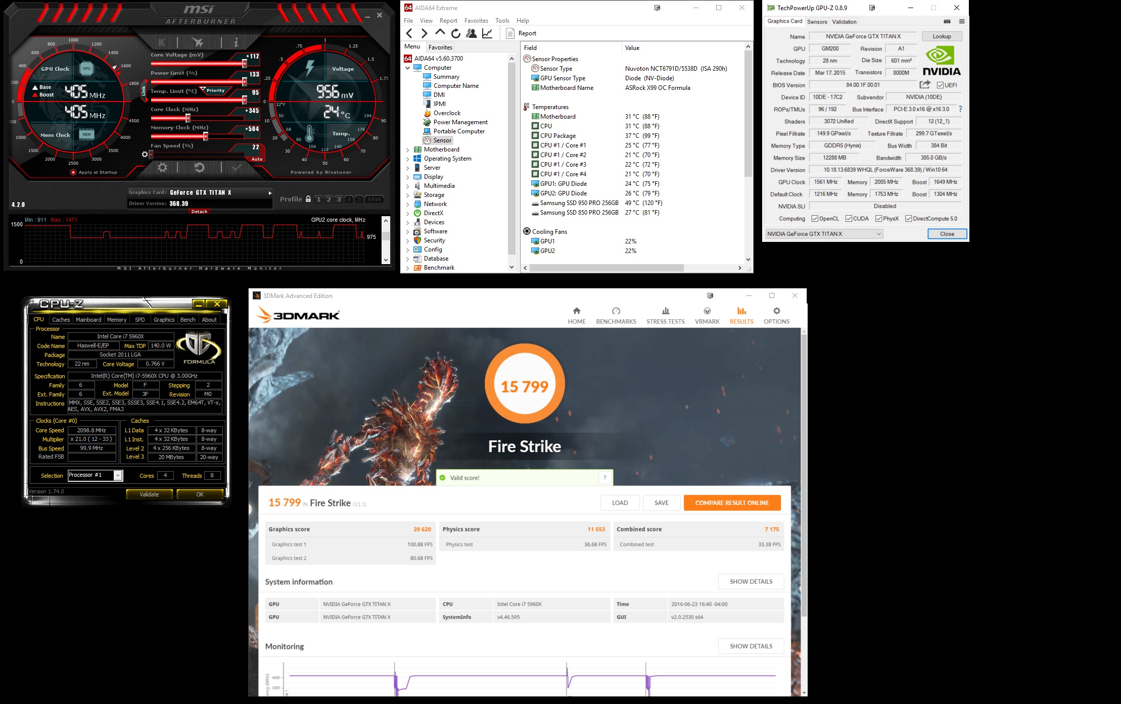Viewport: 1121px width, 704px height.
Task: Toggle Auto fan speed in Afterburner
Action: pos(257,159)
